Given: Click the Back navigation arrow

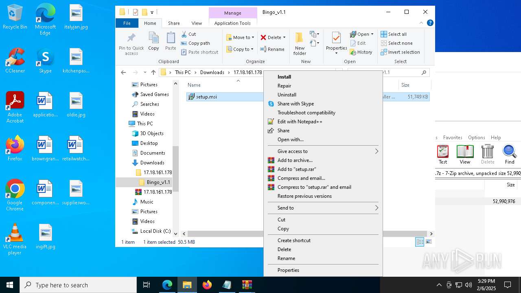Looking at the screenshot, I should [123, 72].
